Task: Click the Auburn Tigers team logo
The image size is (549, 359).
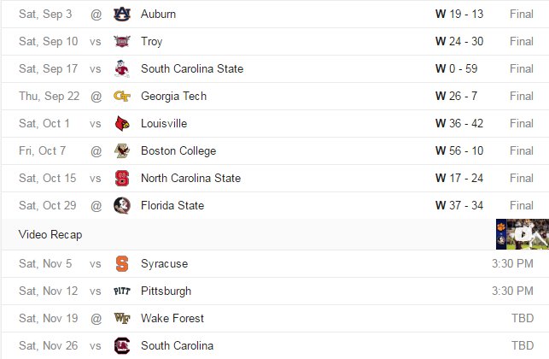Action: pyautogui.click(x=122, y=14)
